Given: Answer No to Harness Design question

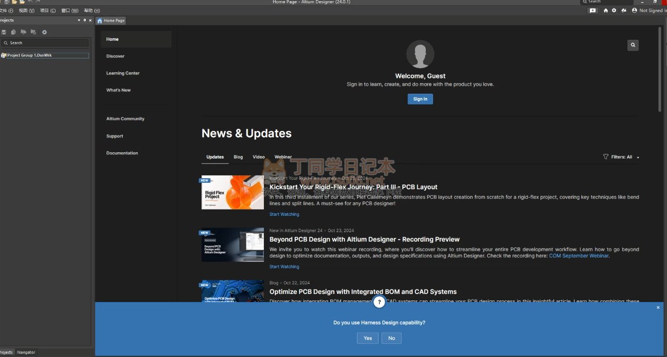Looking at the screenshot, I should (x=391, y=338).
